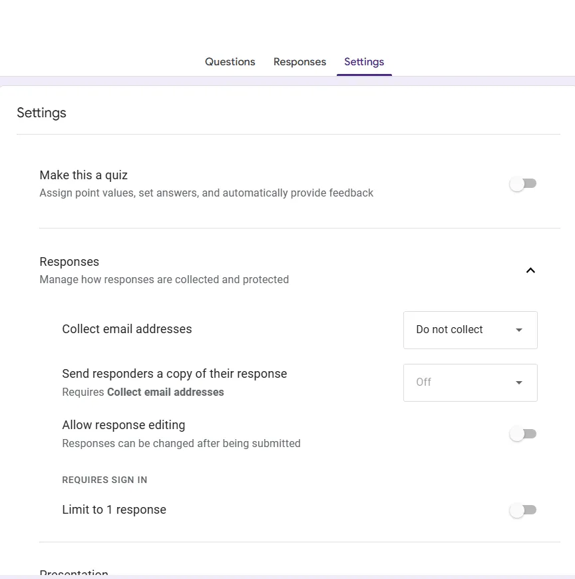This screenshot has width=575, height=579.
Task: Turn on Limit to 1 response
Action: click(x=522, y=510)
